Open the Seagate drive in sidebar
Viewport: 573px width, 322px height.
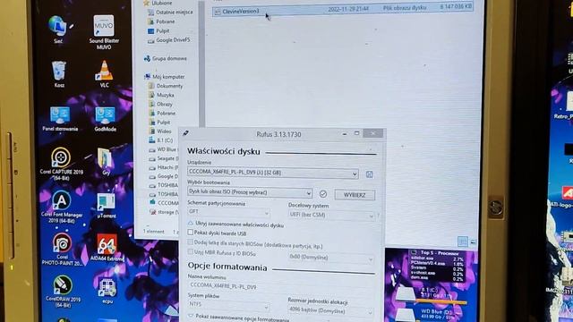click(163, 159)
